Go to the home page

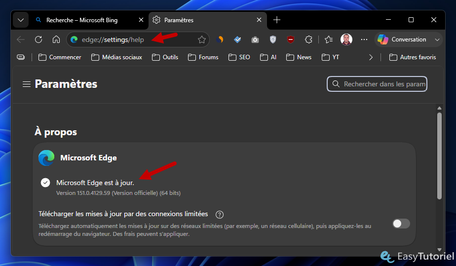click(56, 39)
